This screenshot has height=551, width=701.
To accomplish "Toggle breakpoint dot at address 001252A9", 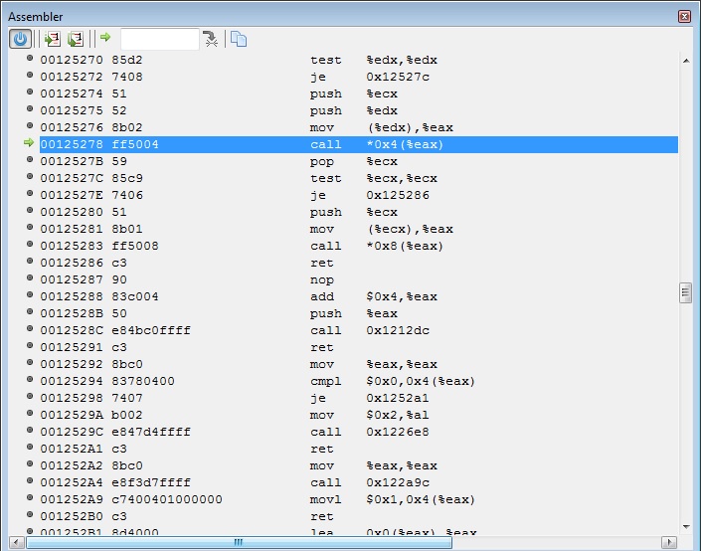I will point(30,497).
